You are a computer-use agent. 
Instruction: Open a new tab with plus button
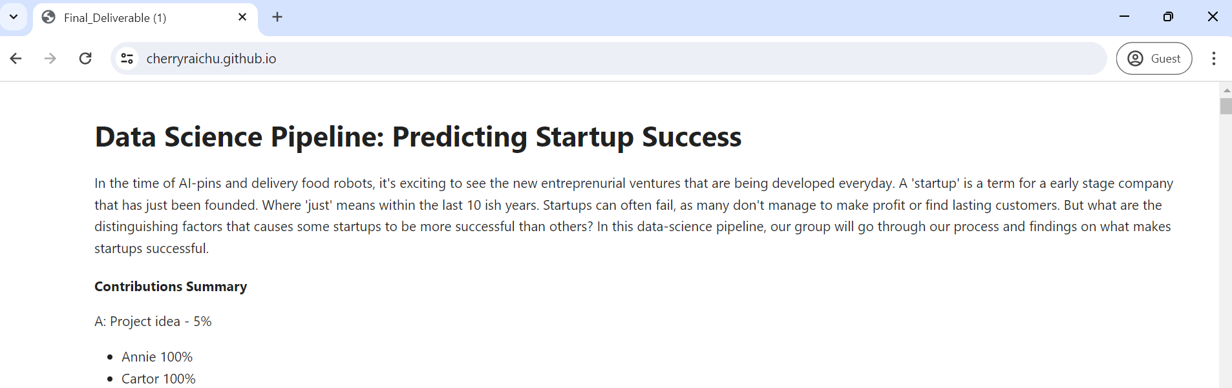pos(277,17)
